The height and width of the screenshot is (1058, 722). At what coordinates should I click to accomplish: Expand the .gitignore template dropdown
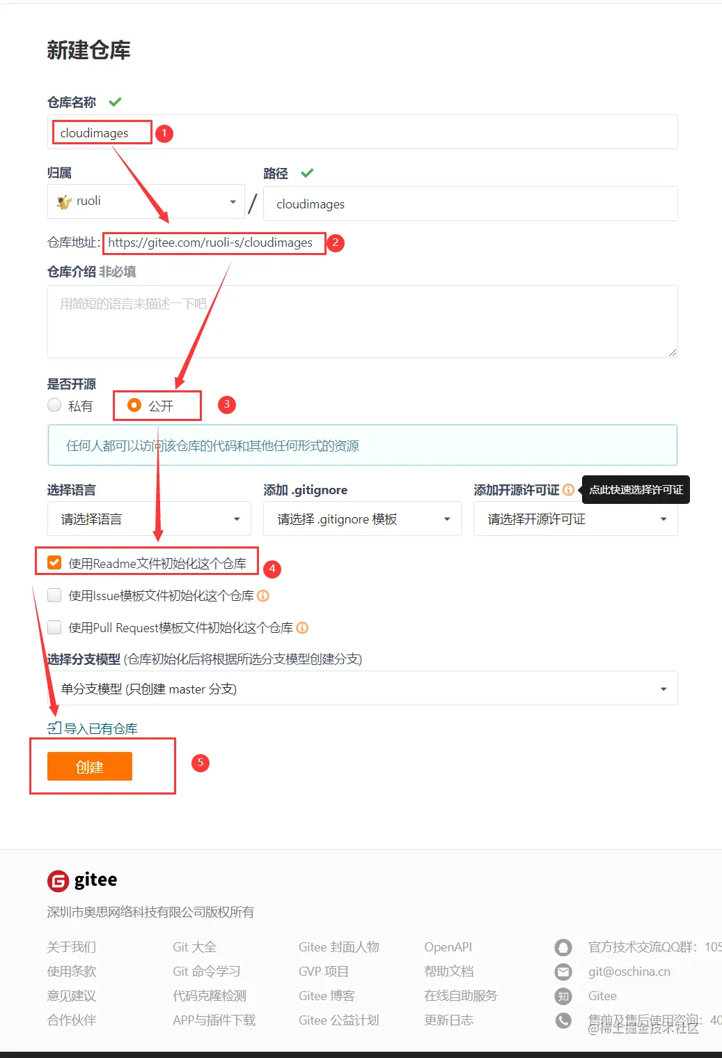pyautogui.click(x=362, y=519)
